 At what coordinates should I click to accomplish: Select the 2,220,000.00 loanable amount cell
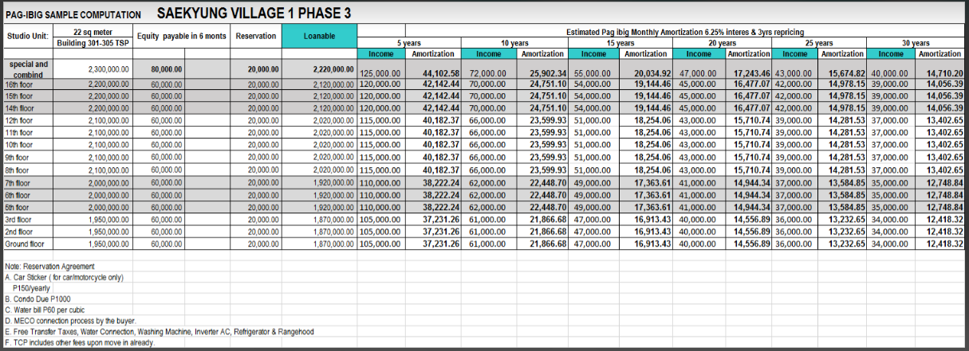click(x=333, y=69)
